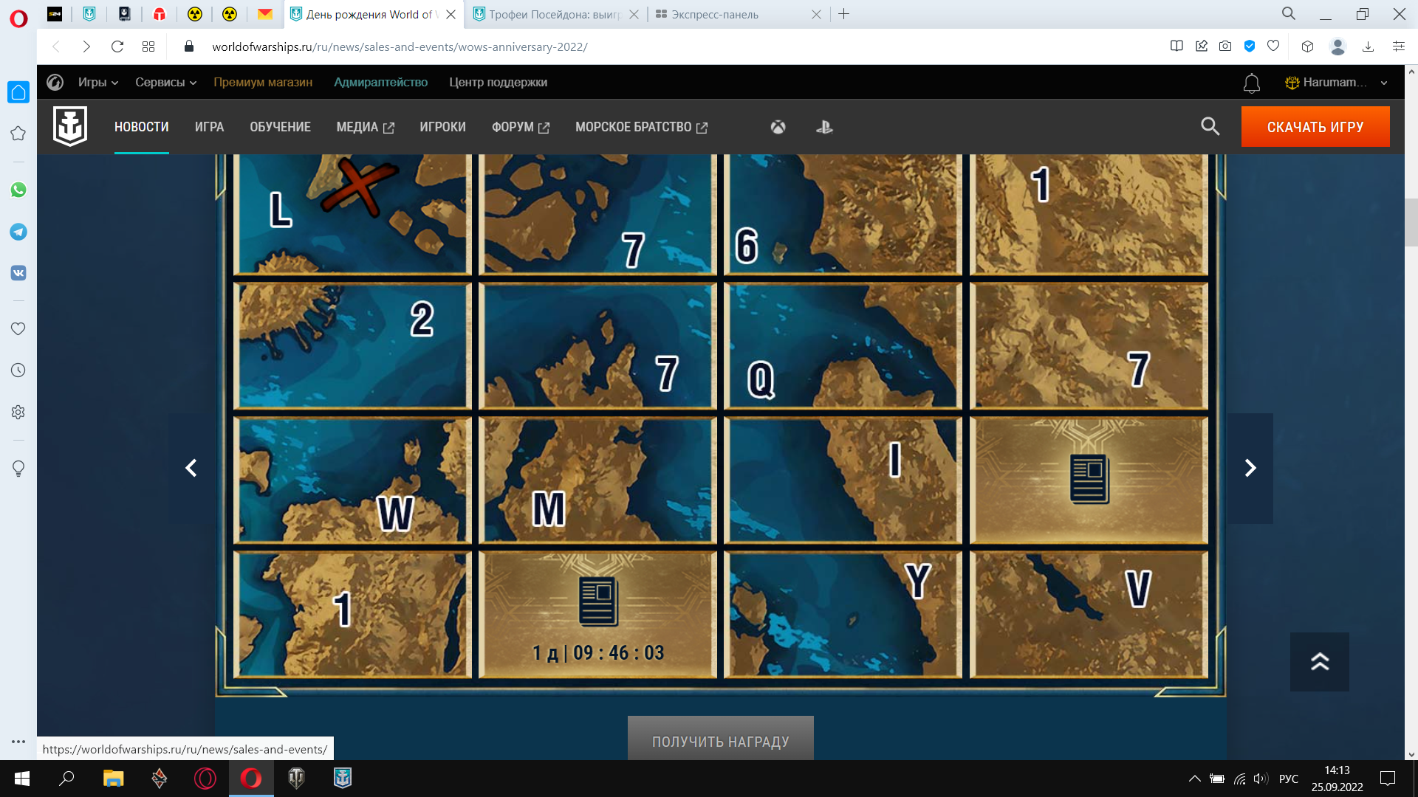Open VK in Opera sidebar
The image size is (1418, 797).
[x=18, y=273]
